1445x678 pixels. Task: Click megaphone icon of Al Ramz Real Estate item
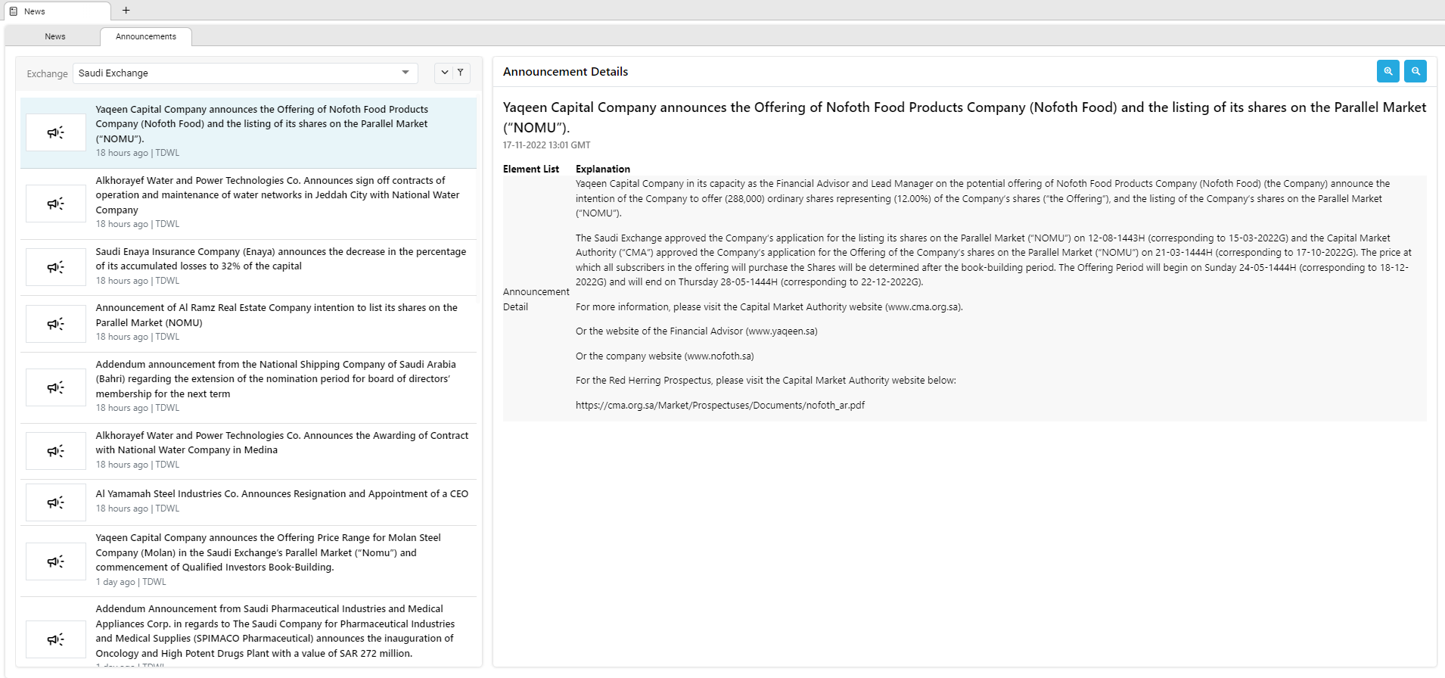click(56, 324)
